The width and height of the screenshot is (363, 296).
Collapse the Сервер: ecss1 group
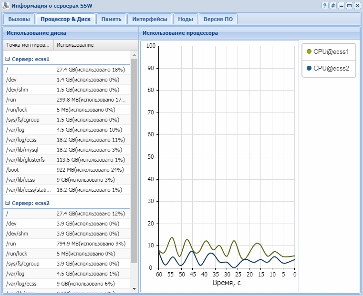[x=8, y=59]
